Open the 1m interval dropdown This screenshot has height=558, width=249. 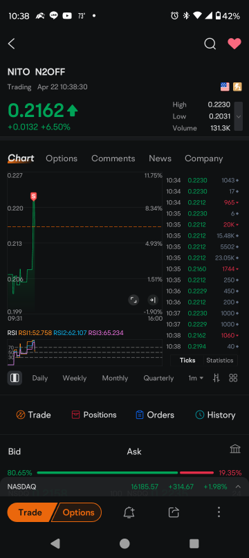pyautogui.click(x=196, y=378)
